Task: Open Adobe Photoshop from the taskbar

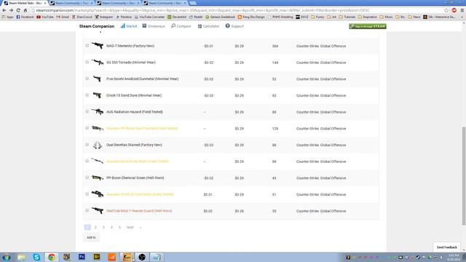Action: click(x=82, y=257)
